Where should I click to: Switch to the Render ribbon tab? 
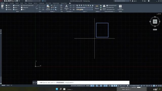(x=17, y=3)
